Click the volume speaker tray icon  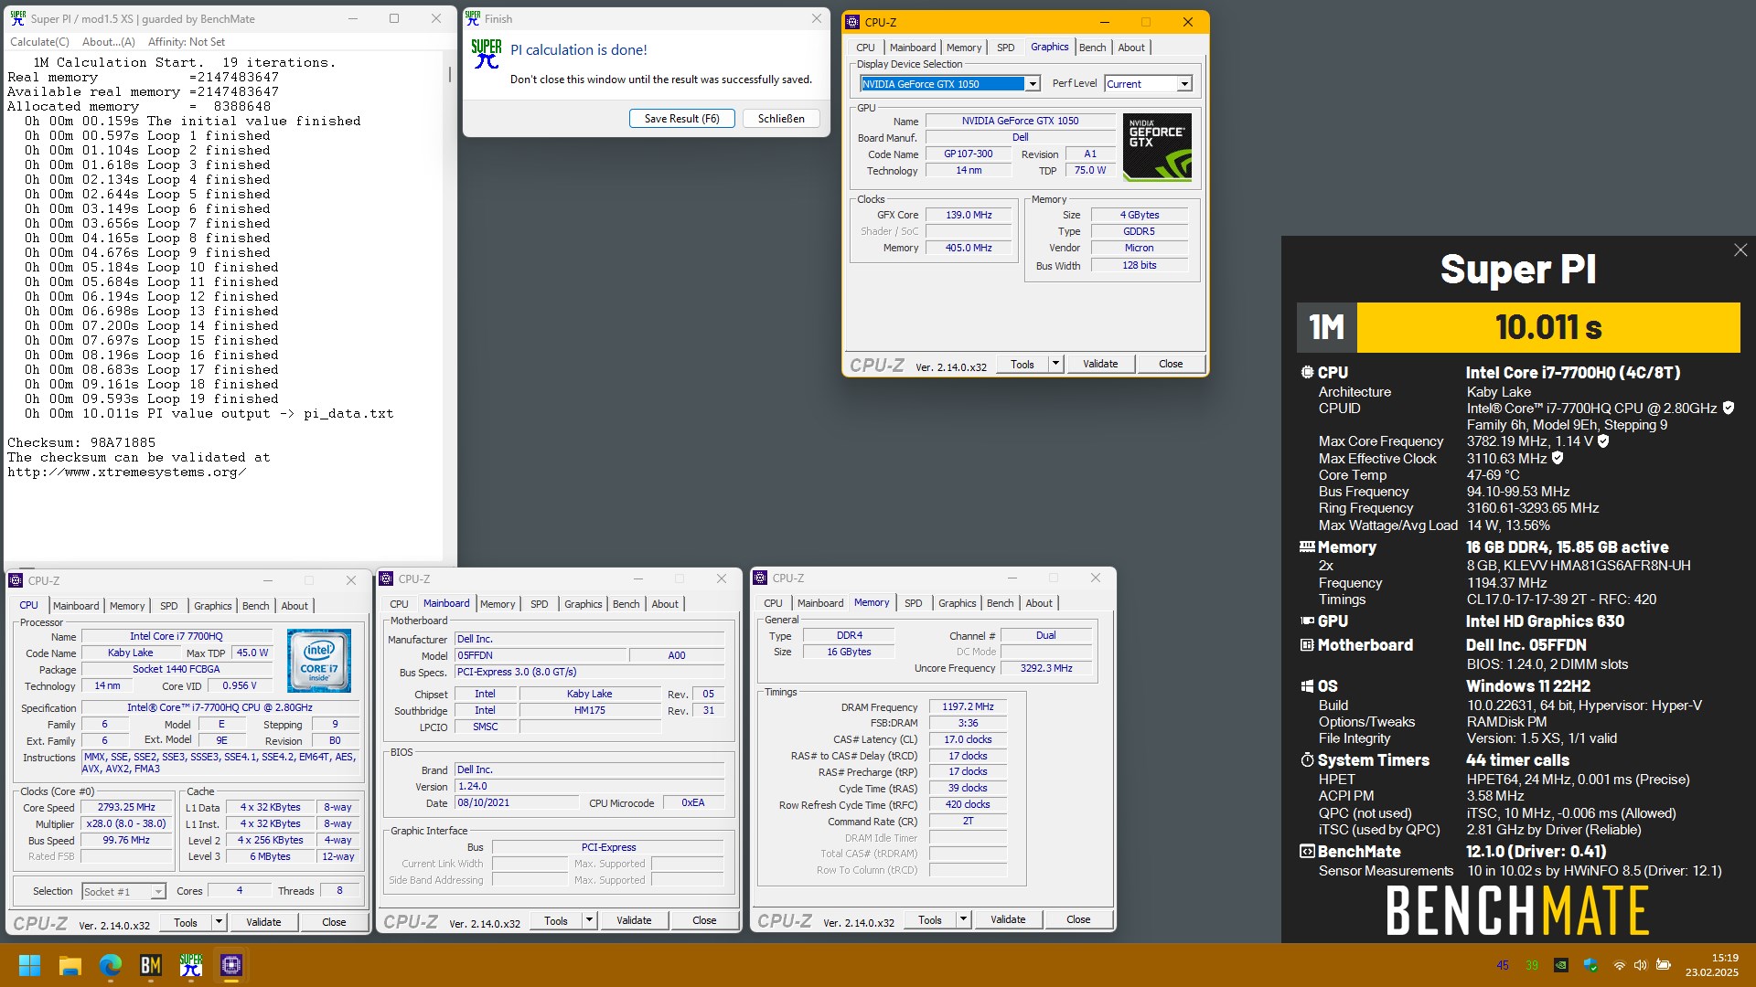(1640, 965)
